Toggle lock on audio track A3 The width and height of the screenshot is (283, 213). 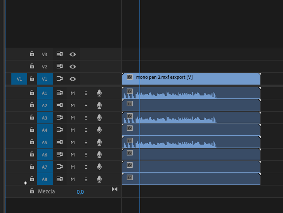32,117
